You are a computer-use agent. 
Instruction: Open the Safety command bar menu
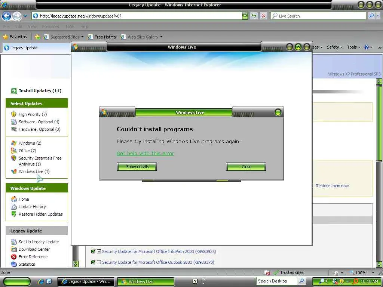(335, 47)
